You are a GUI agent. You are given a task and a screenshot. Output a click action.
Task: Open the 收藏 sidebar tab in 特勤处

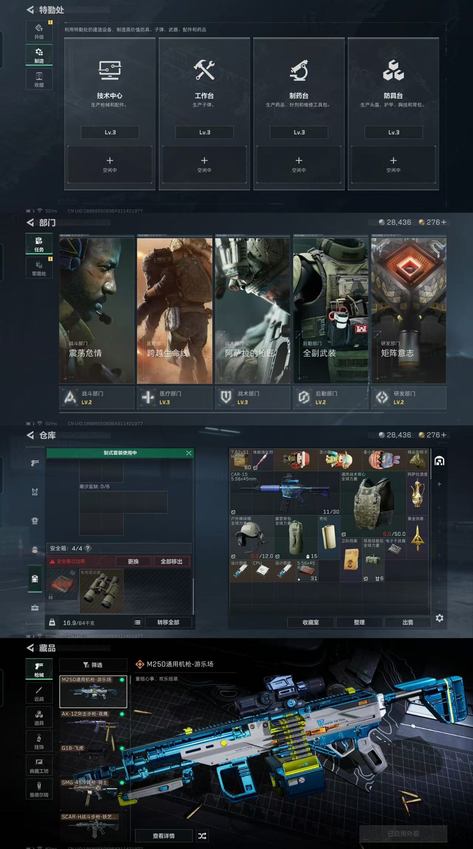[x=39, y=79]
